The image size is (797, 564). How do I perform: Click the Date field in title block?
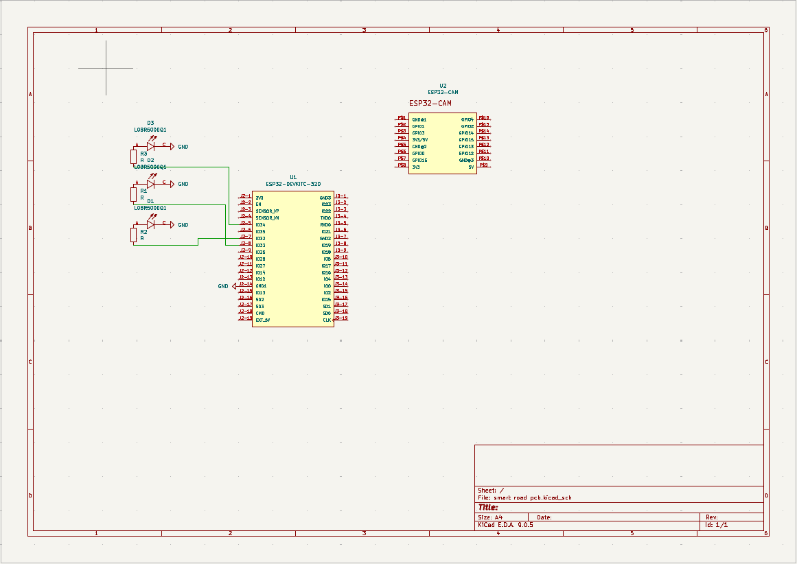click(x=544, y=517)
